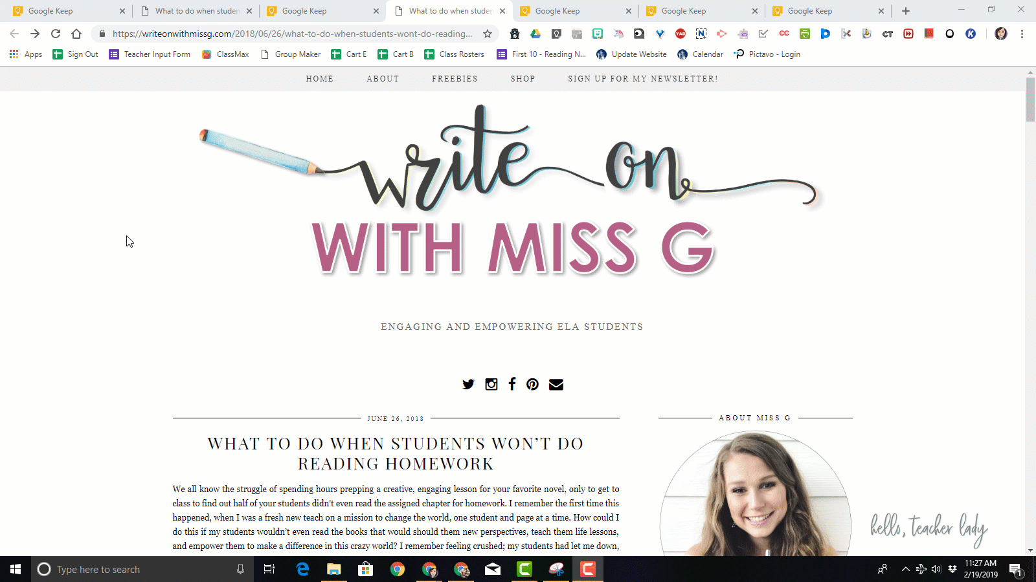
Task: Open the Cart B bookmark
Action: point(396,54)
